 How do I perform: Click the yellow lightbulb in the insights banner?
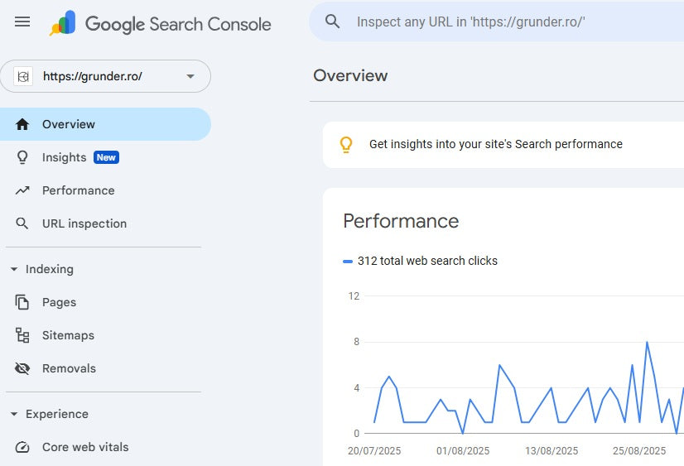[x=346, y=144]
